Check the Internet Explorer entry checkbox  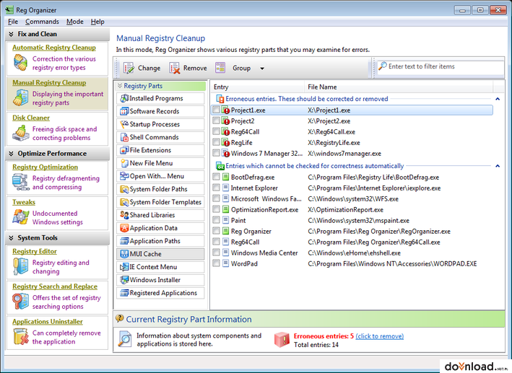pyautogui.click(x=216, y=188)
